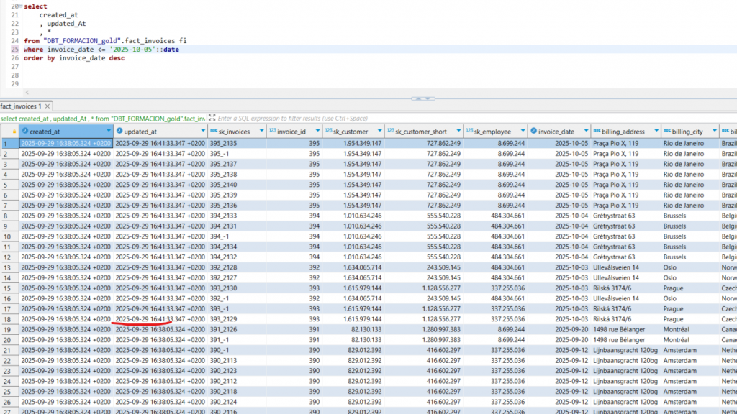Viewport: 737px width, 414px height.
Task: Select row number 8 header
Action: tap(9, 216)
